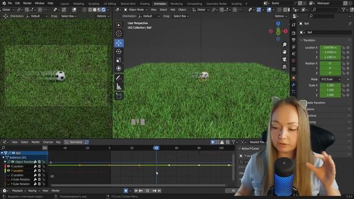
Task: Collapse the Transform panel
Action: pos(301,40)
